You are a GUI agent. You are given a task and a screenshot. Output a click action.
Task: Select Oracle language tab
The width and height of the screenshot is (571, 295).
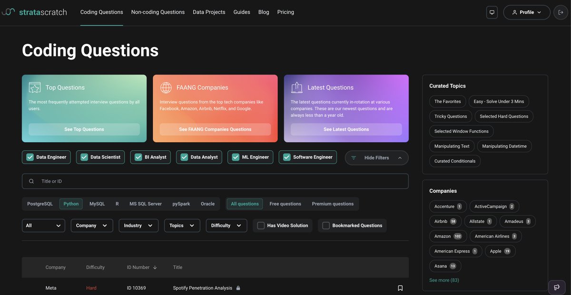[207, 204]
